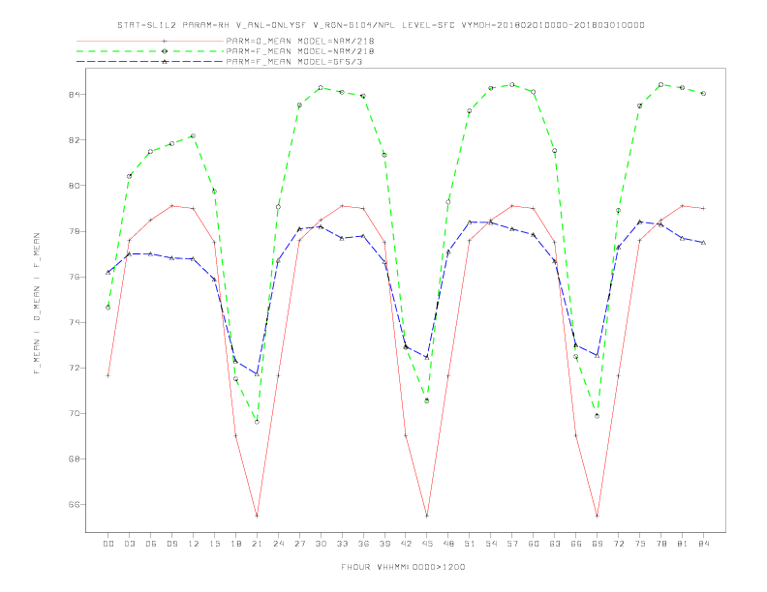This screenshot has height=592, width=767.
Task: Click the circle marker on the green legend line
Action: [165, 51]
